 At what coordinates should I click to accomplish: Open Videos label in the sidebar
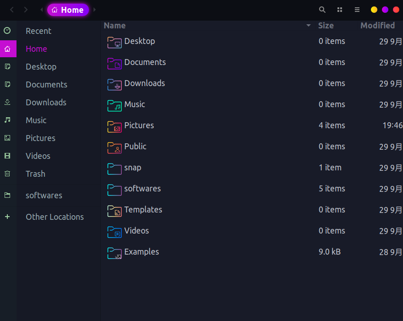tap(38, 156)
